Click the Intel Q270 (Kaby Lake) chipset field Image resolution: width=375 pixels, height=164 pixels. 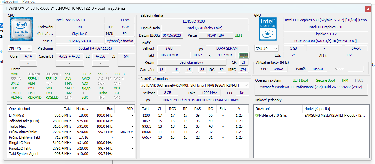point(205,28)
